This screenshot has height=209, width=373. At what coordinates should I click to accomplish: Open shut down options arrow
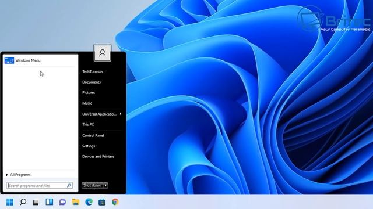105,185
